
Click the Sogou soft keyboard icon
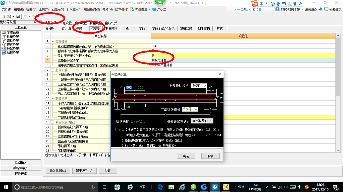click(x=284, y=4)
